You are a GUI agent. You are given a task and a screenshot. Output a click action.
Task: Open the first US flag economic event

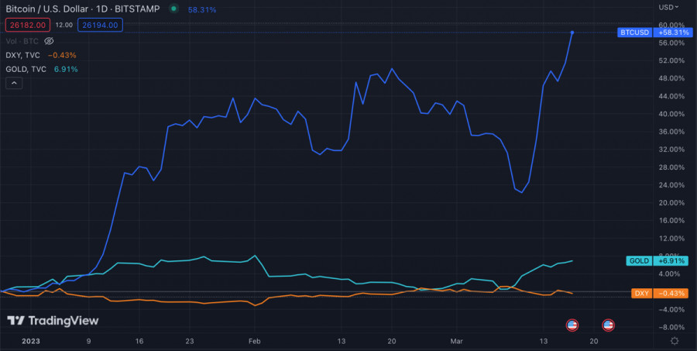pos(572,325)
